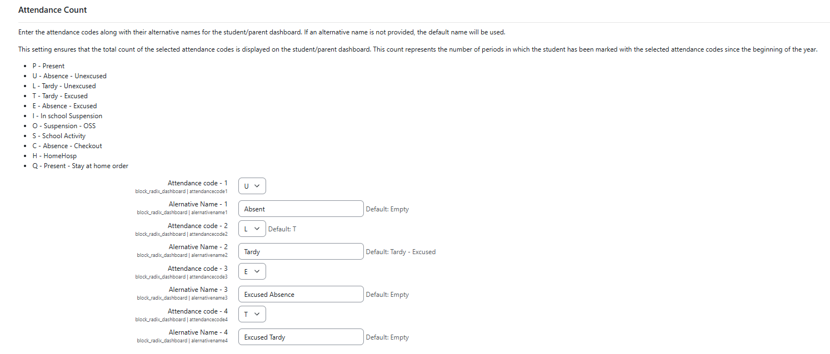The height and width of the screenshot is (354, 830).
Task: Click the 'Default: T' text
Action: 282,229
